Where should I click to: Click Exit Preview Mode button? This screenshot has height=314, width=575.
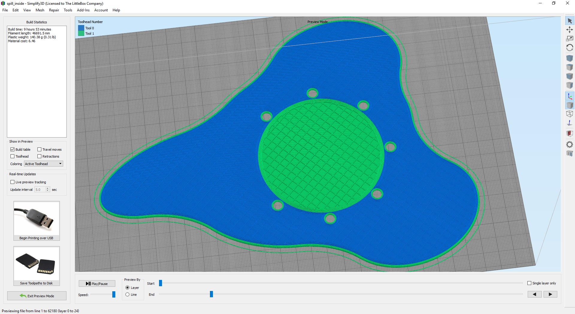coord(37,296)
